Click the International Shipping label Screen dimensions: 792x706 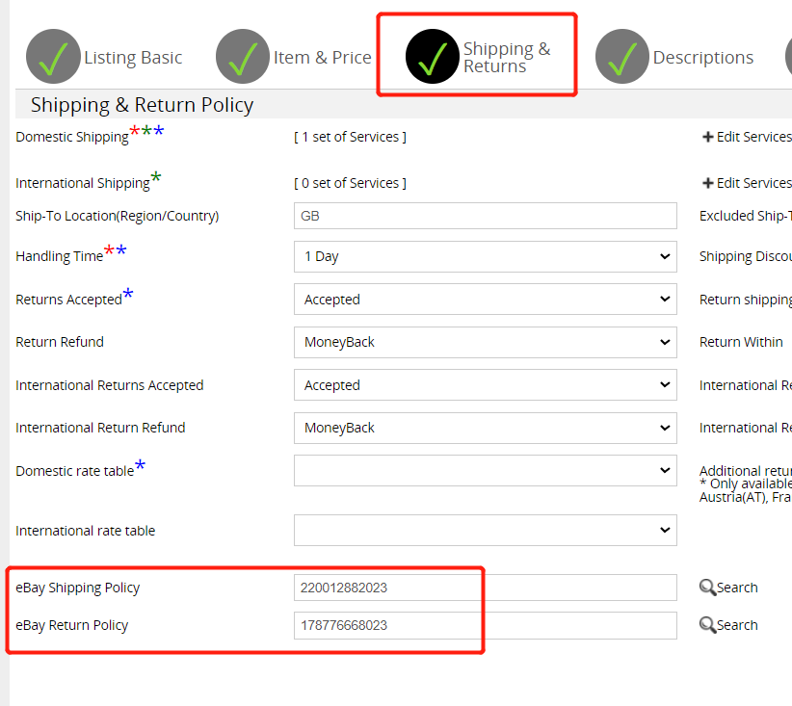(x=83, y=183)
